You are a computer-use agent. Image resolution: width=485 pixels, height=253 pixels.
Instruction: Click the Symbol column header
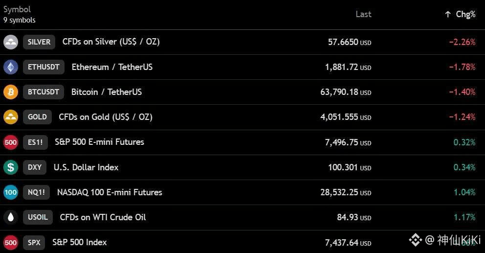coord(17,9)
